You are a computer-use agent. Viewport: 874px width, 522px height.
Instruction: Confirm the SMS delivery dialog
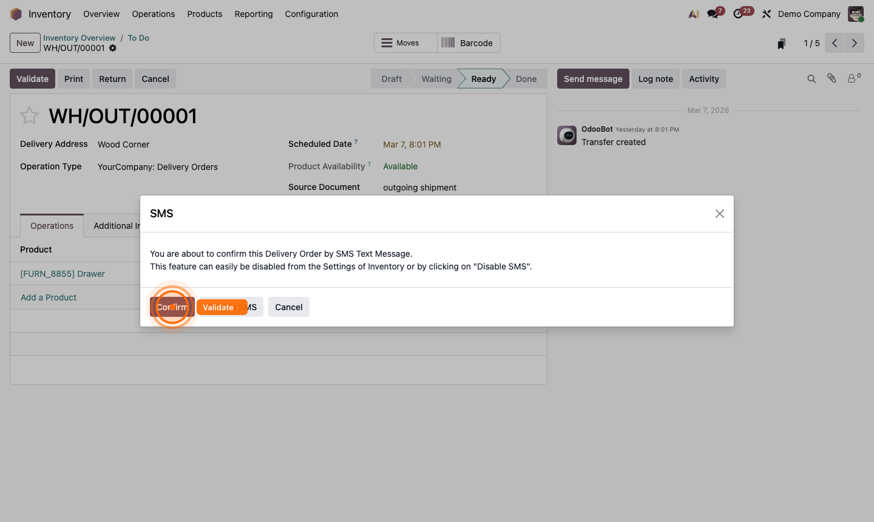point(172,307)
